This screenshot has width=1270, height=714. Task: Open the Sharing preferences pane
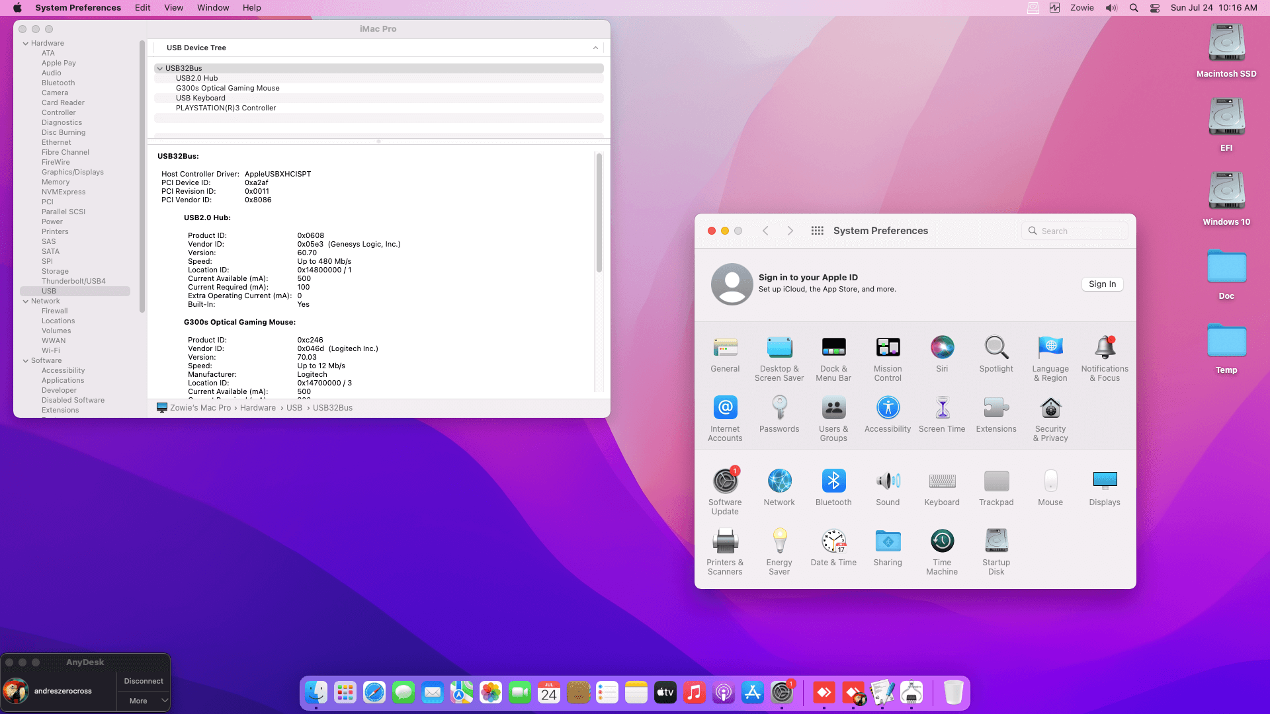(888, 548)
